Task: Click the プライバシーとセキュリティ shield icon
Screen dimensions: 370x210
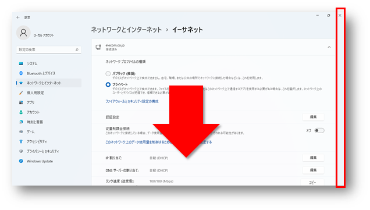Action: tap(21, 151)
